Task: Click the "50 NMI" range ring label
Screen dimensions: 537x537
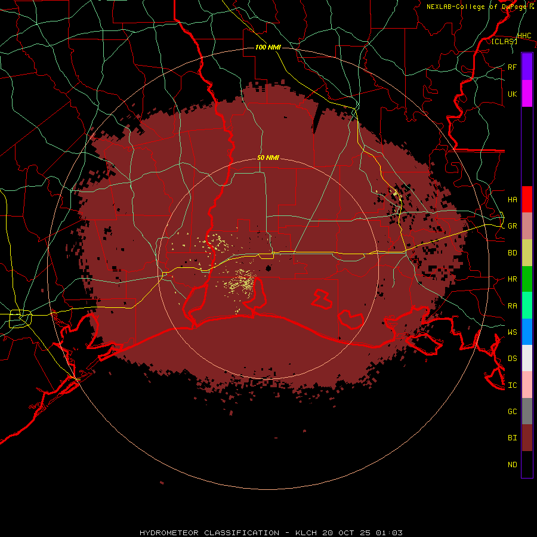Action: tap(268, 158)
